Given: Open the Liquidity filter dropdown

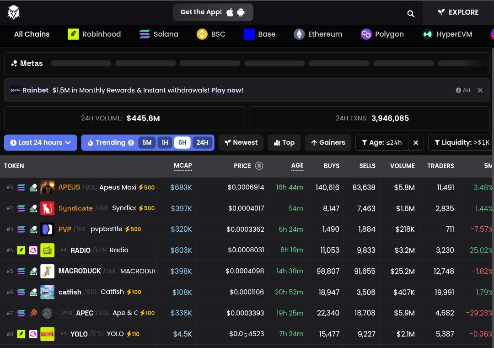Looking at the screenshot, I should [x=461, y=142].
